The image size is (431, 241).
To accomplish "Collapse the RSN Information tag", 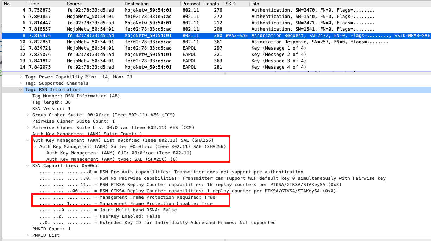I will (20, 89).
